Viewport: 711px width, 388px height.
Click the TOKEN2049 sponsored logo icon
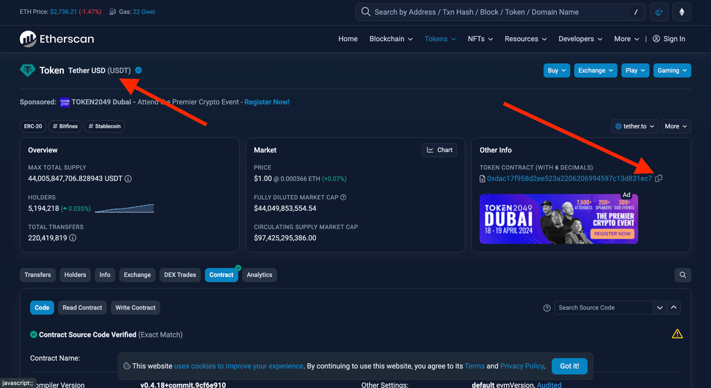tap(65, 102)
